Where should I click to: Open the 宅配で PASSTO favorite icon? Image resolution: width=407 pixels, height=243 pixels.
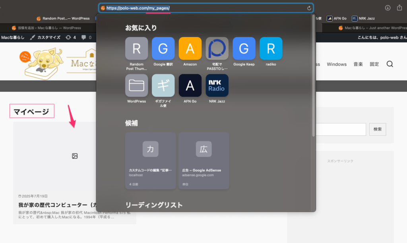(x=217, y=48)
